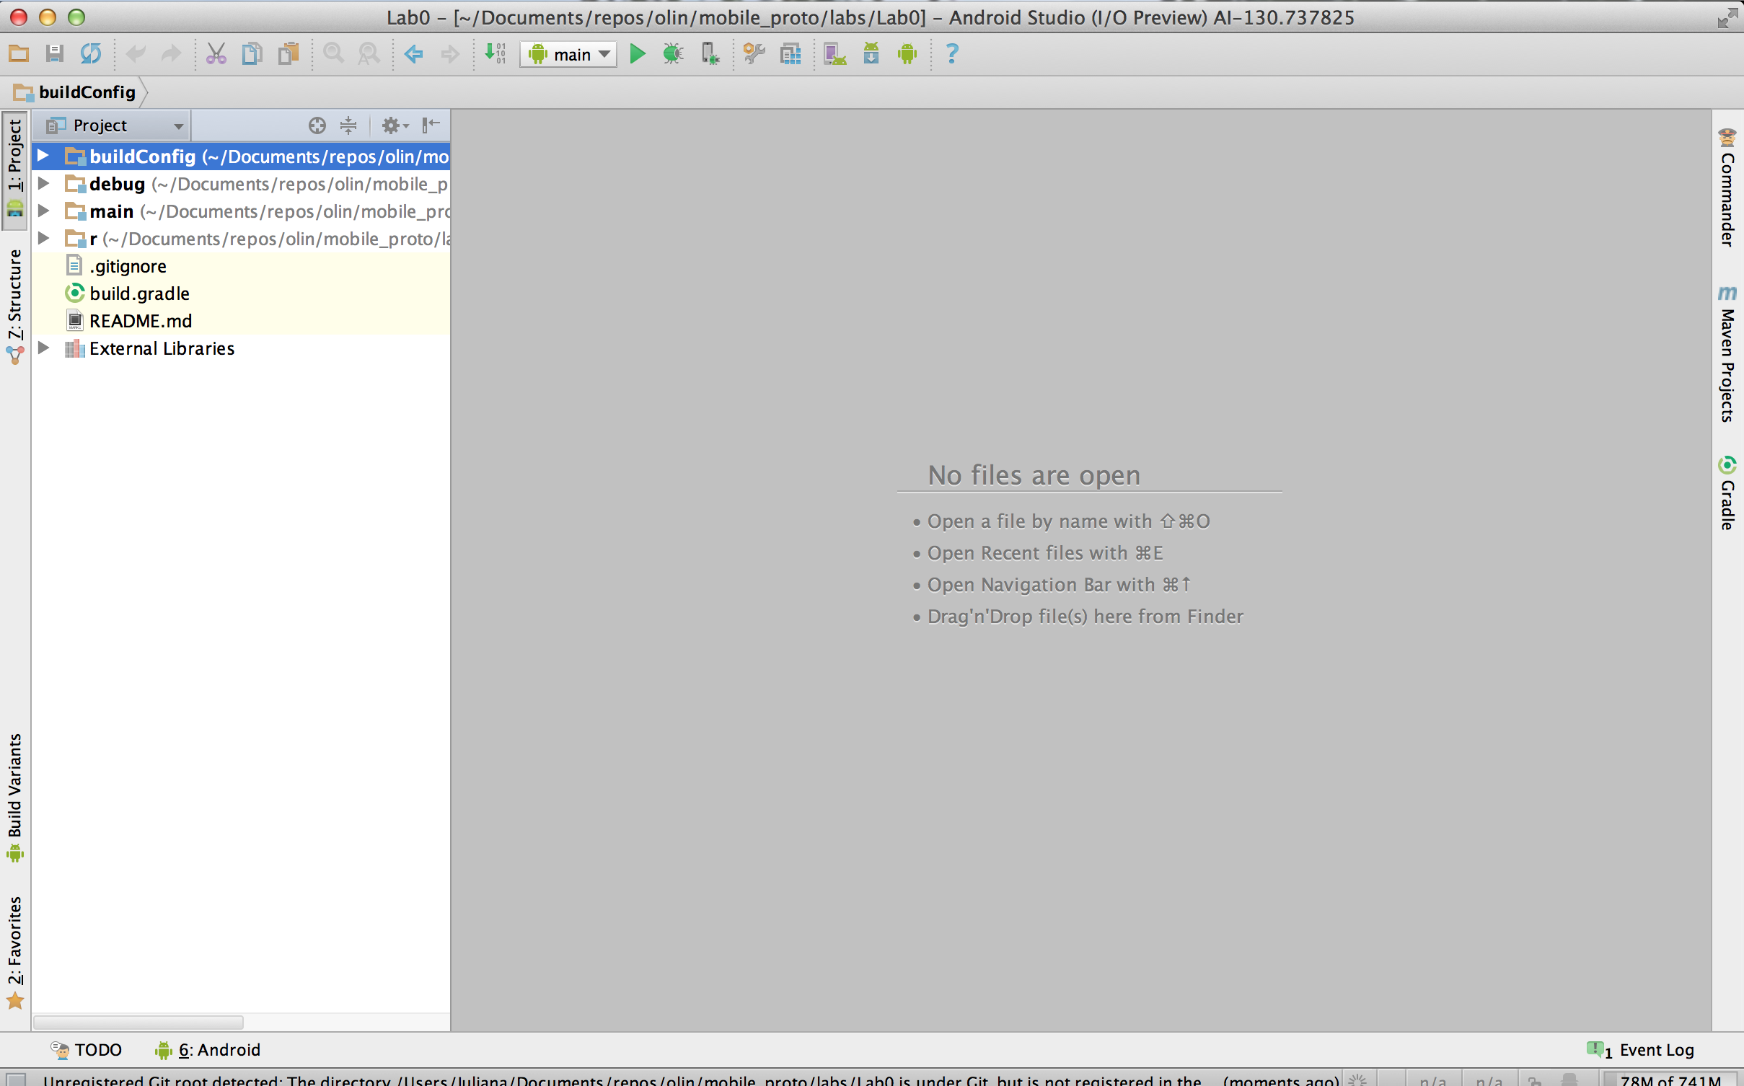Screen dimensions: 1744x1086
Task: Toggle the Build Variants side panel
Action: pyautogui.click(x=15, y=796)
